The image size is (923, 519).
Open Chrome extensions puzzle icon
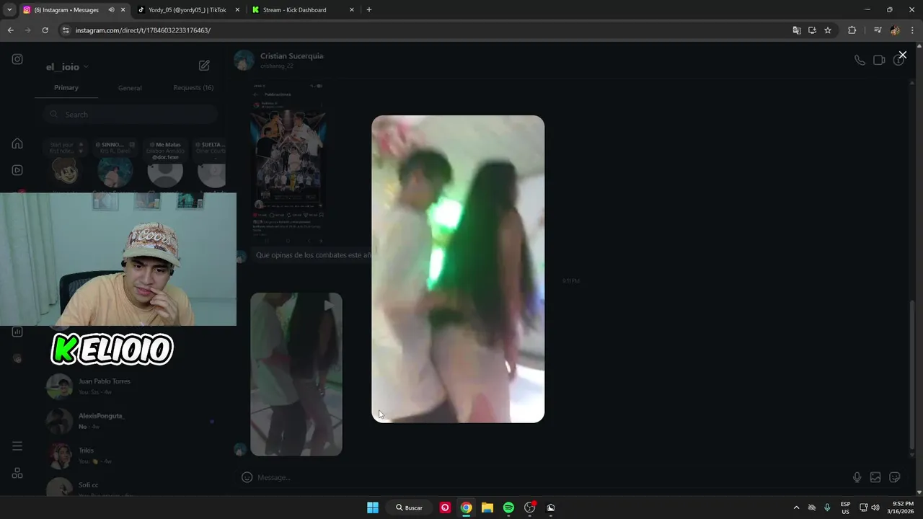(x=852, y=30)
